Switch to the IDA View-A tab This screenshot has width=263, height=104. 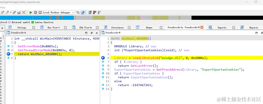[x=85, y=28]
